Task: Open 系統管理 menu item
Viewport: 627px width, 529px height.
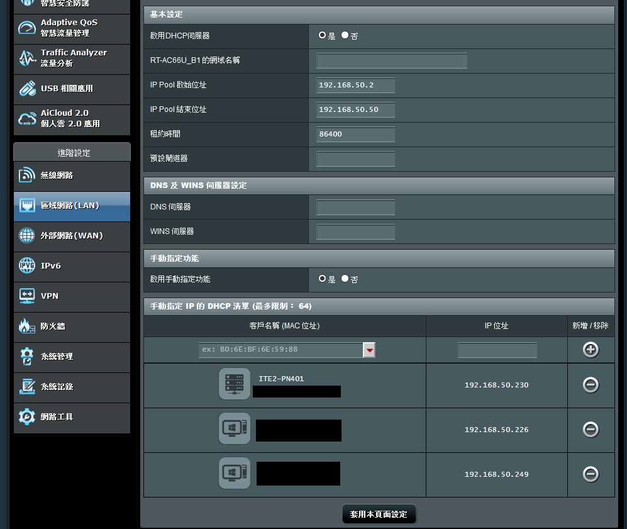Action: pyautogui.click(x=72, y=357)
